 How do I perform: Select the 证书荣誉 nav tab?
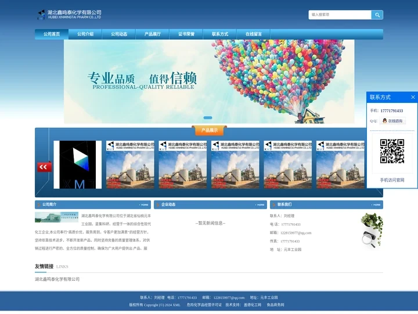pyautogui.click(x=186, y=34)
